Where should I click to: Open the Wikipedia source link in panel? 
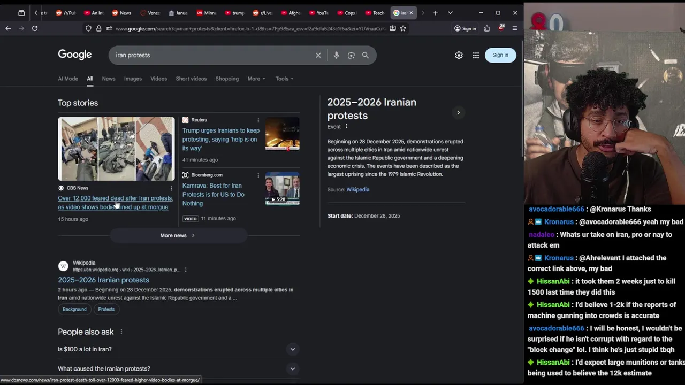coord(357,190)
